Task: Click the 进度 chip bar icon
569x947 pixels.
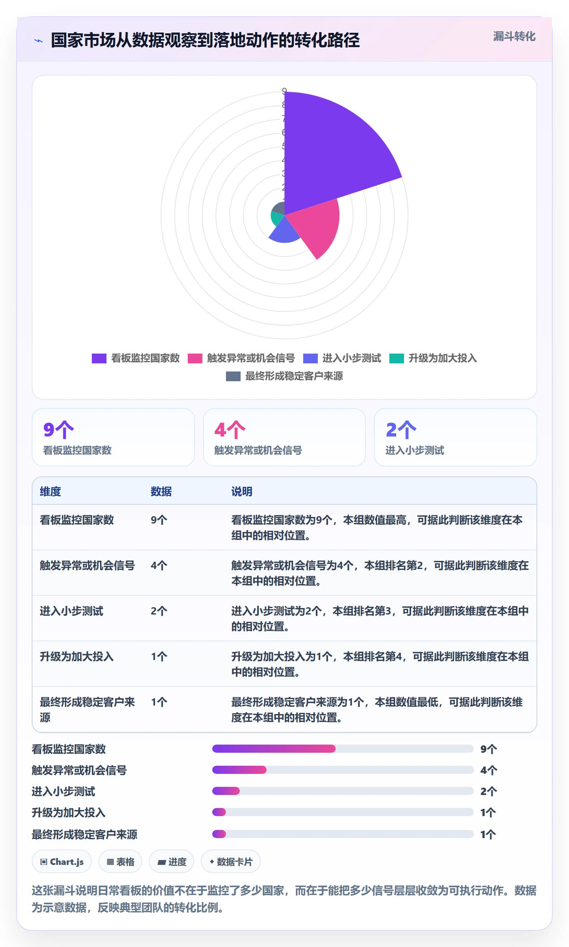Action: (162, 862)
